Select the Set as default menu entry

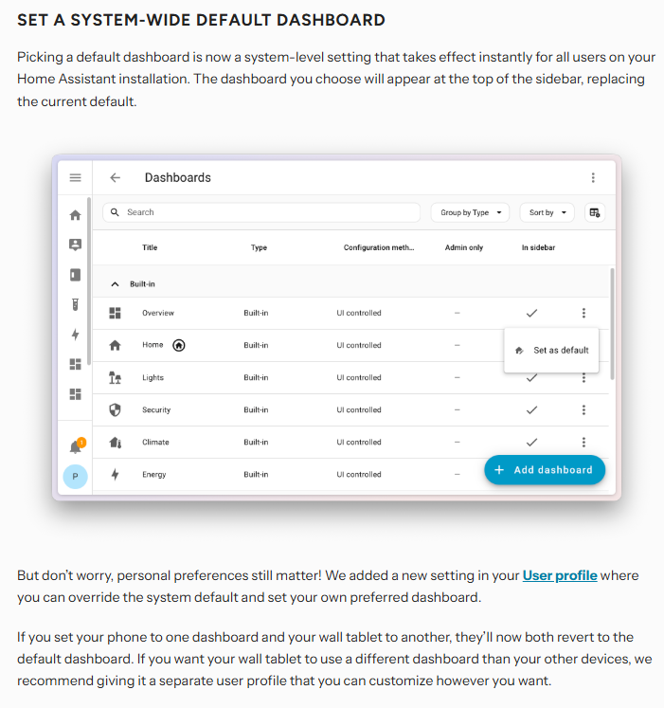click(x=552, y=350)
